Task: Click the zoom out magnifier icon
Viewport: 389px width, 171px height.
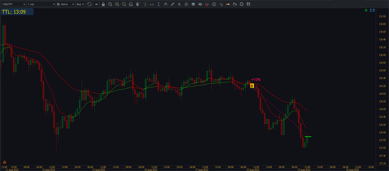Action: pyautogui.click(x=124, y=4)
